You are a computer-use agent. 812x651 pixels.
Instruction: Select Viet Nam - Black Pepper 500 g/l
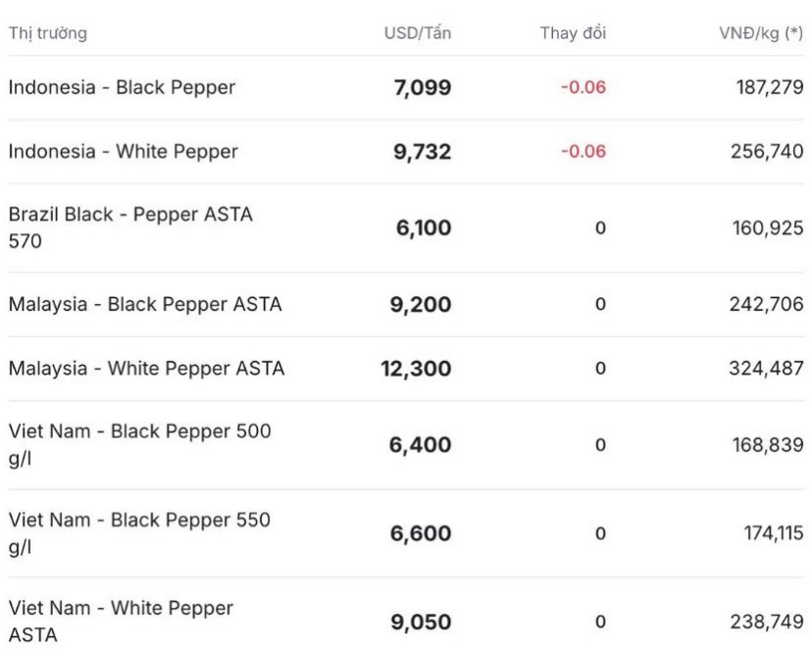pyautogui.click(x=140, y=444)
